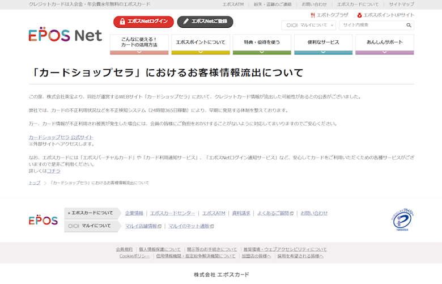Open マルイ店舗情報 footer link
This screenshot has width=442, height=284.
(143, 226)
